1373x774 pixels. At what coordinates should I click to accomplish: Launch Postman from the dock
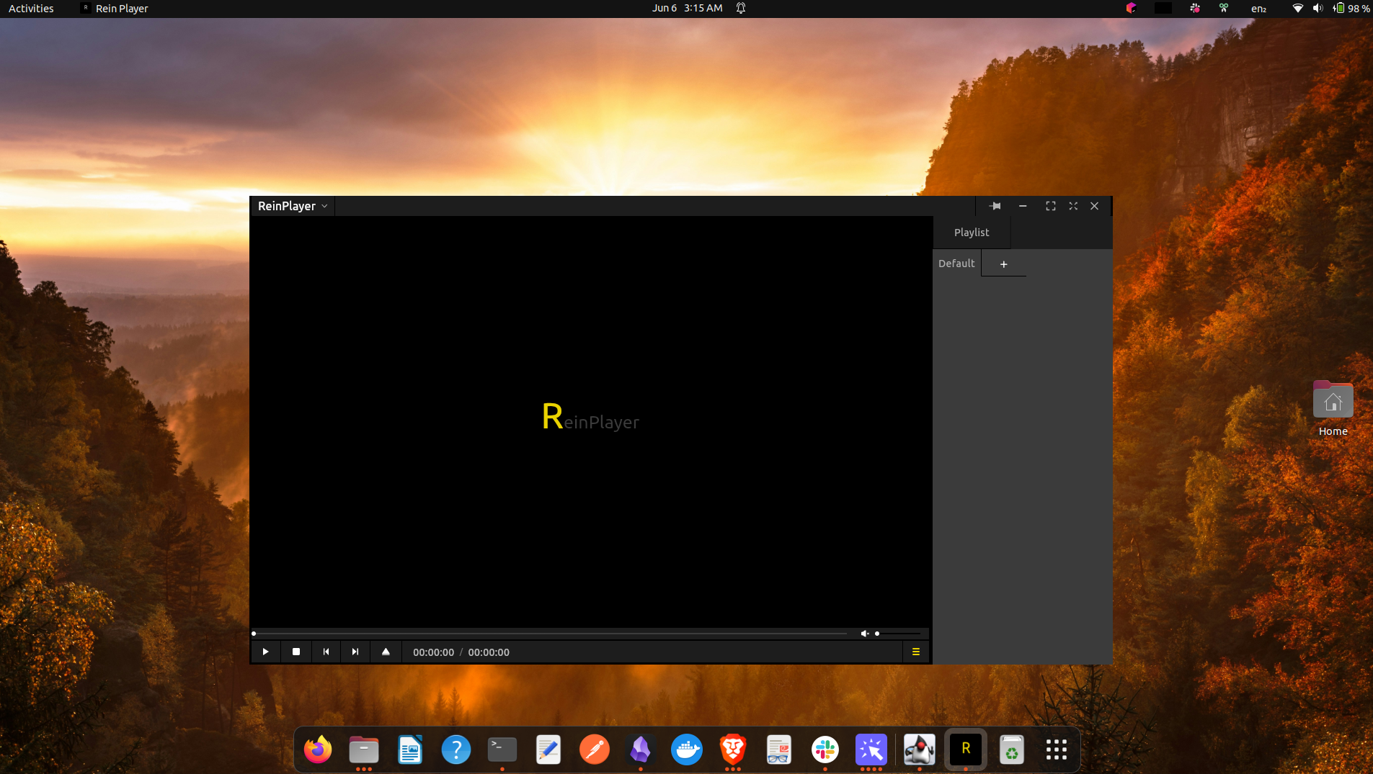[595, 750]
